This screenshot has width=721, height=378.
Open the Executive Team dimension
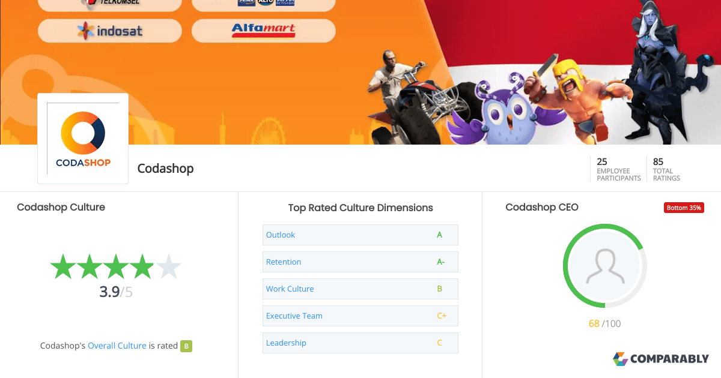tap(360, 316)
